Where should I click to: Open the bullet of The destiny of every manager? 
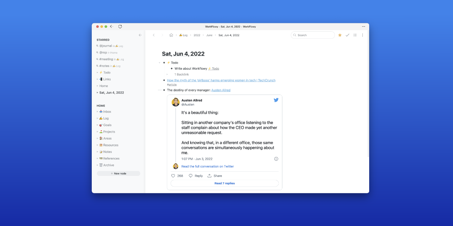point(164,90)
